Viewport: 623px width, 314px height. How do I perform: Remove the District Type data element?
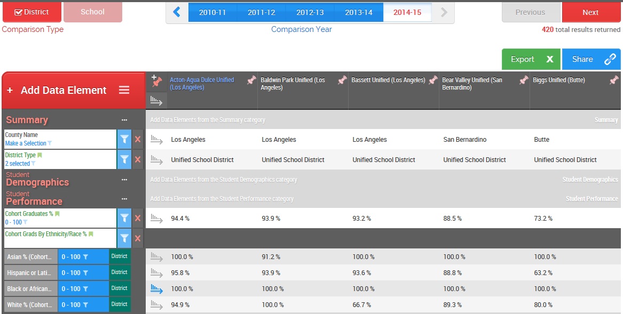138,159
